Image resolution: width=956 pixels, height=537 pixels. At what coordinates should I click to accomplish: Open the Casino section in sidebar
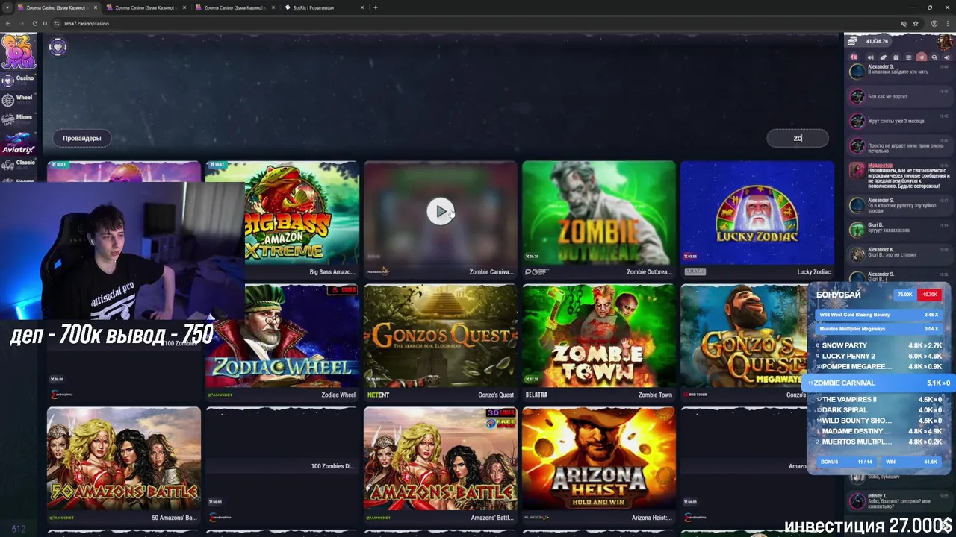tap(18, 79)
